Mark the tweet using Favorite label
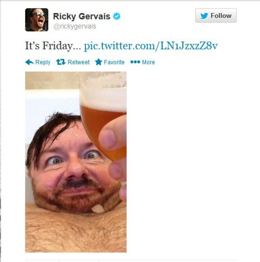260x262 pixels. (114, 62)
